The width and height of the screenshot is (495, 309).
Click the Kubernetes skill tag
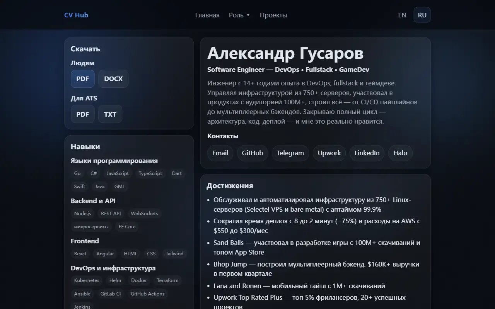click(87, 280)
